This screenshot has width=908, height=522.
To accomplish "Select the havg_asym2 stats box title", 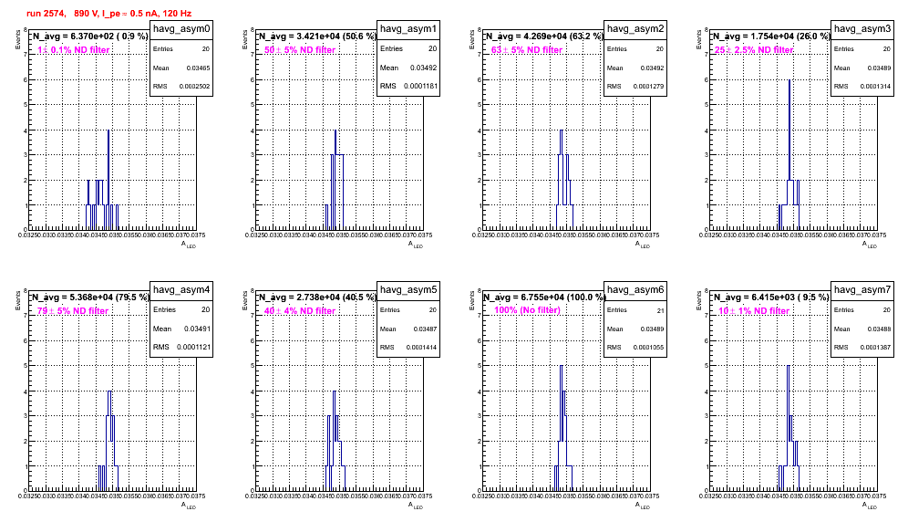I will coord(635,29).
